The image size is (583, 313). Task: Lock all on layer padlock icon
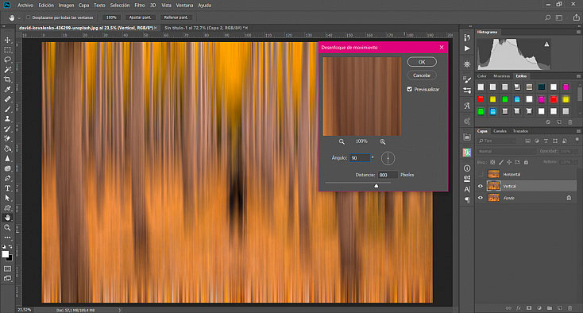(x=526, y=162)
